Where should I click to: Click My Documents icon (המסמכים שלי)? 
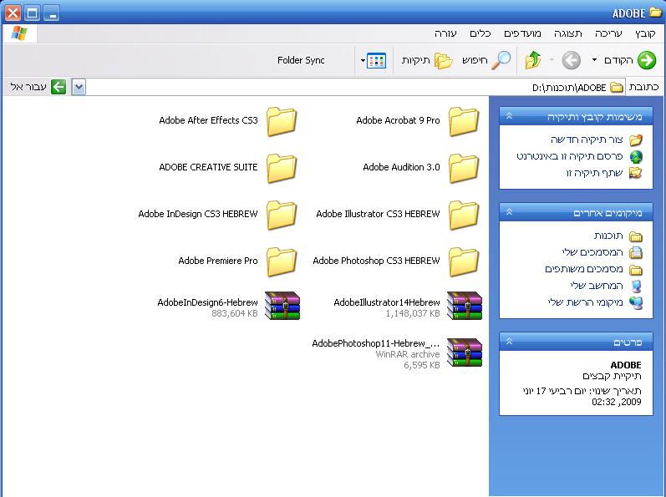(636, 252)
